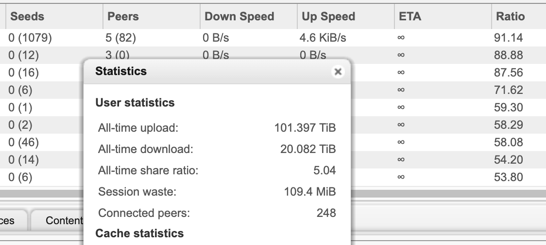546x245 pixels.
Task: Click the Down Speed column header
Action: (239, 16)
